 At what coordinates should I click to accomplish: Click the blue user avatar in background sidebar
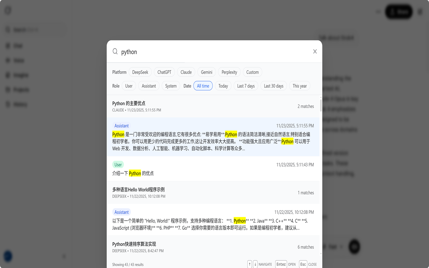point(8,256)
